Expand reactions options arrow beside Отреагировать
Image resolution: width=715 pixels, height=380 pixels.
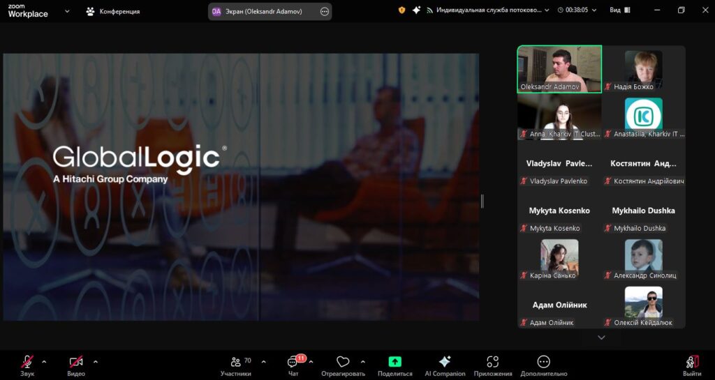(x=362, y=362)
